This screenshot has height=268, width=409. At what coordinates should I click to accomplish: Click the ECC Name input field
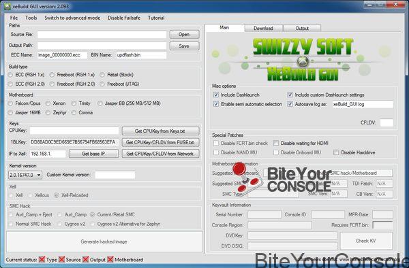(62, 55)
